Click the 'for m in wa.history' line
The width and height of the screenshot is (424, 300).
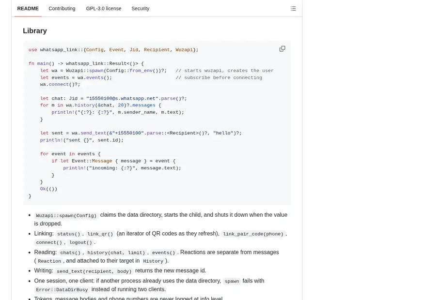point(101,105)
